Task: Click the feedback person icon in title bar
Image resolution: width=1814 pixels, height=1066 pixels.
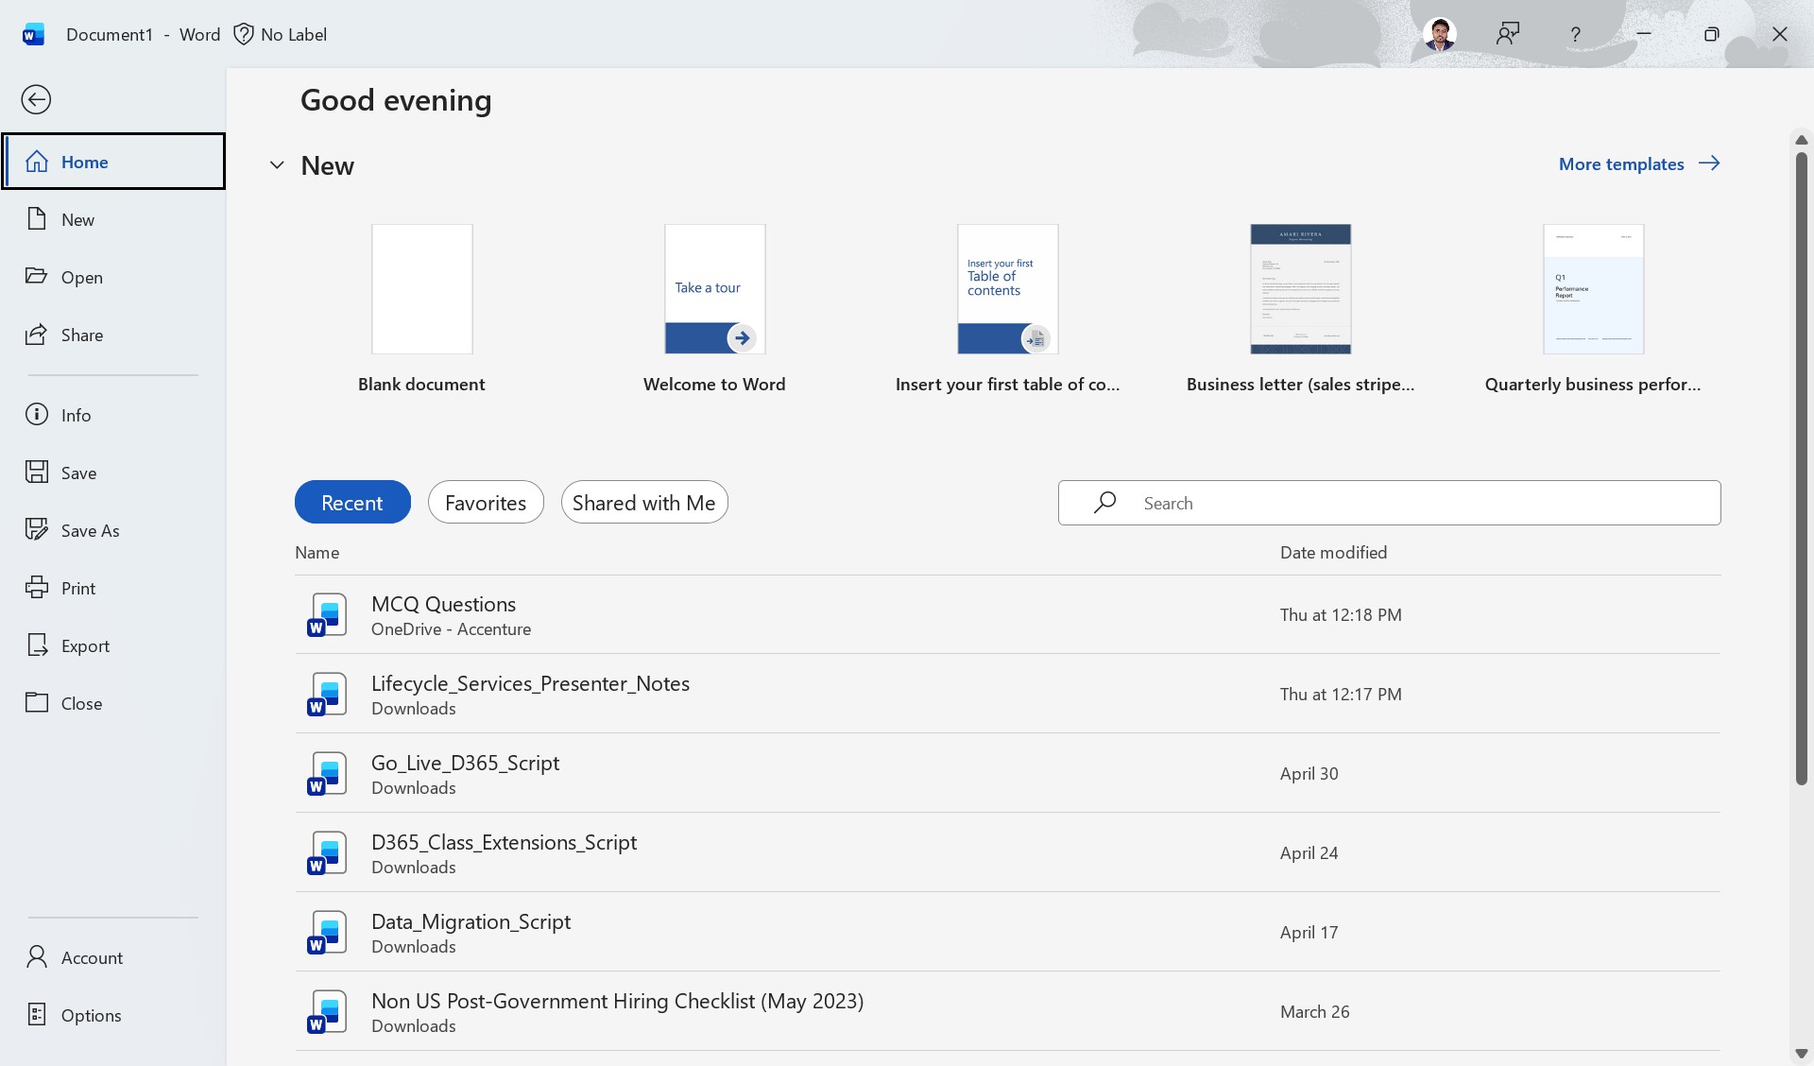Action: pyautogui.click(x=1507, y=34)
